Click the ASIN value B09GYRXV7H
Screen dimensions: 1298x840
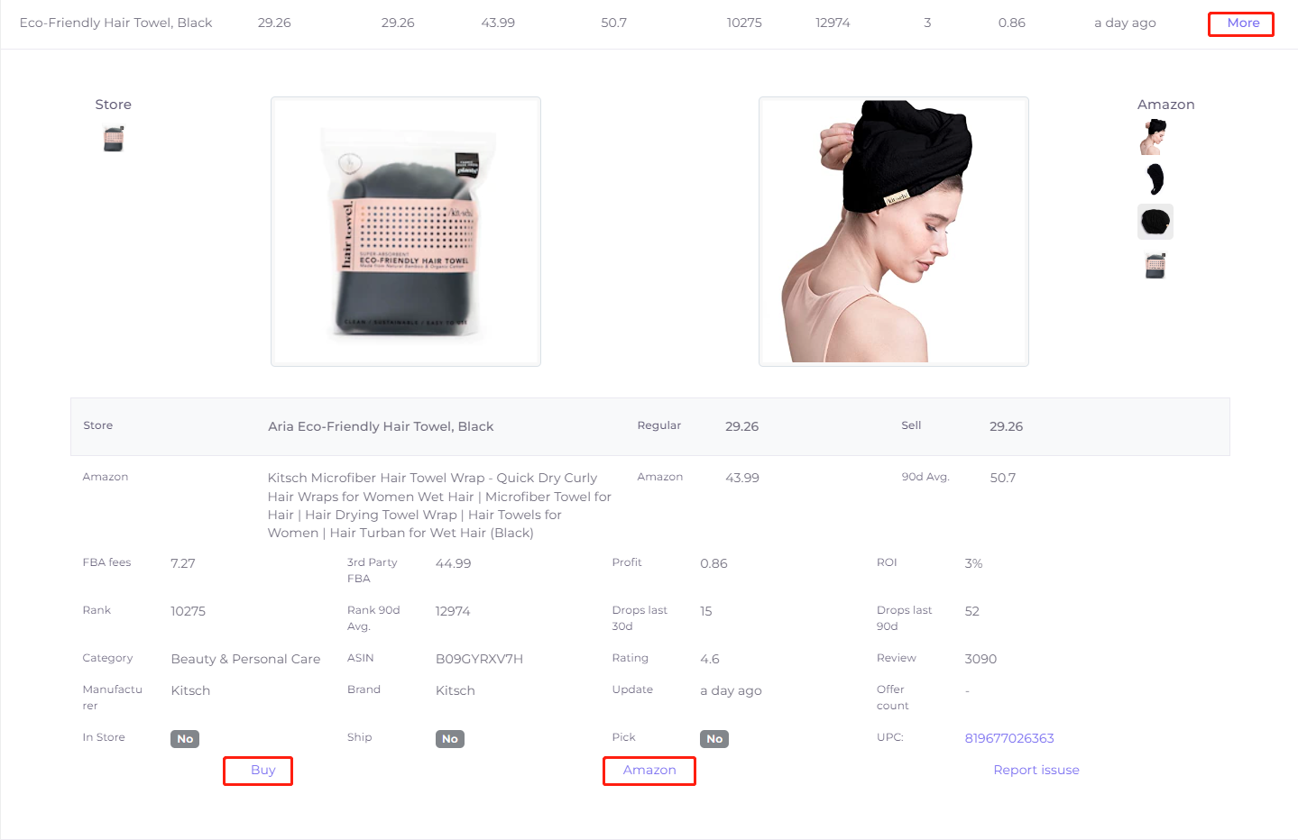tap(479, 659)
